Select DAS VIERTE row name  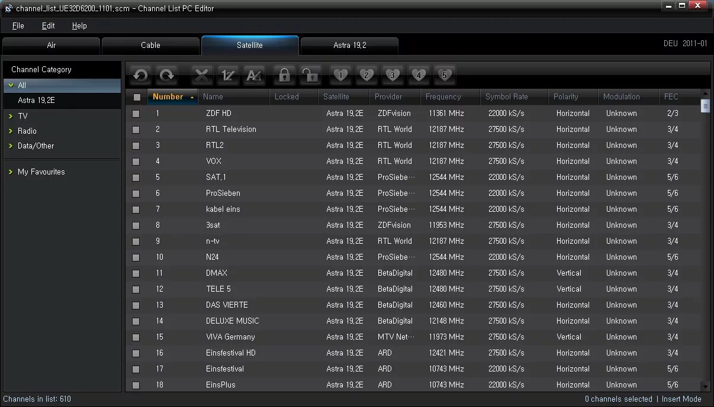[227, 305]
